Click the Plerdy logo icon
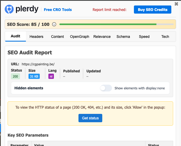The height and width of the screenshot is (146, 181). (9, 9)
